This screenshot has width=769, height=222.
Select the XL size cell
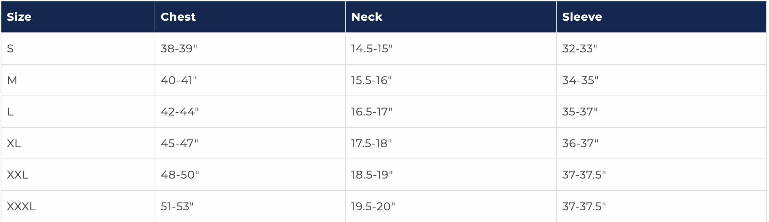point(14,143)
